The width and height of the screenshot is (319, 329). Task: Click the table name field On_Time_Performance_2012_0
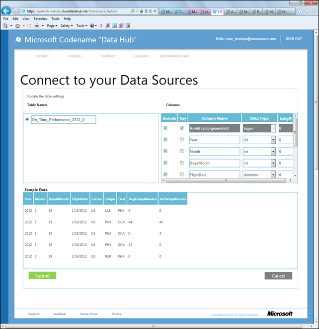(64, 120)
